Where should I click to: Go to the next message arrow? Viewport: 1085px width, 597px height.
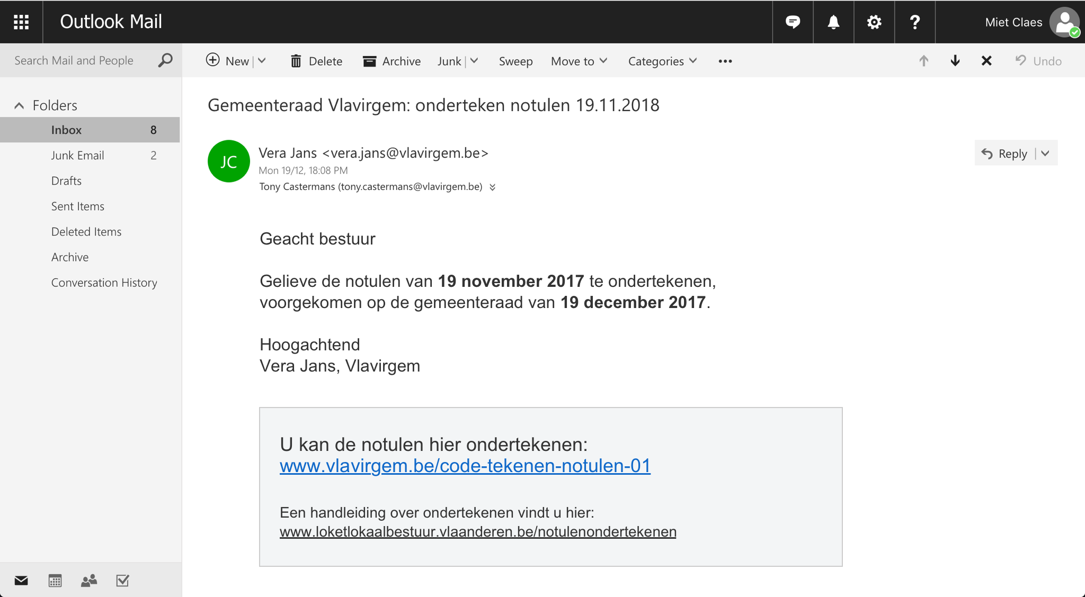click(955, 61)
